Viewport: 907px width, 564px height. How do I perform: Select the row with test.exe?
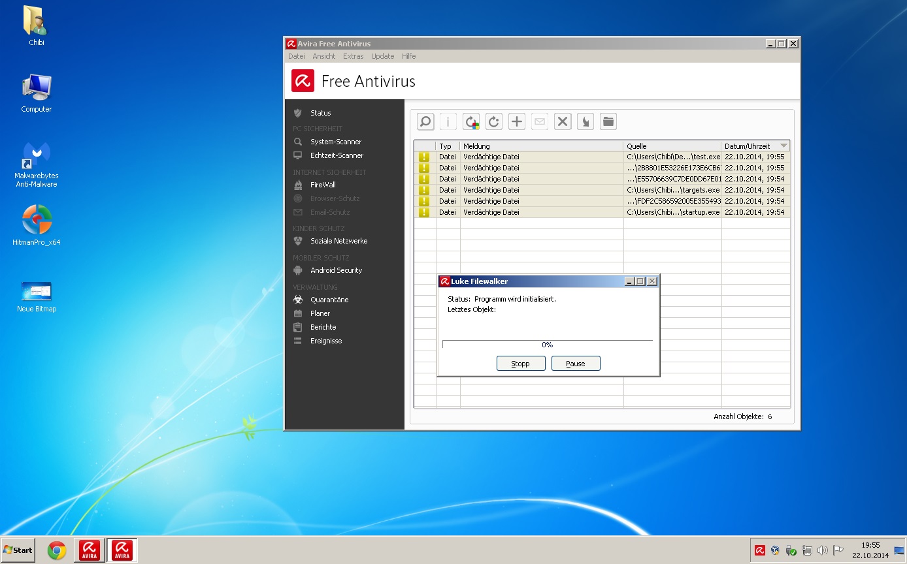602,157
